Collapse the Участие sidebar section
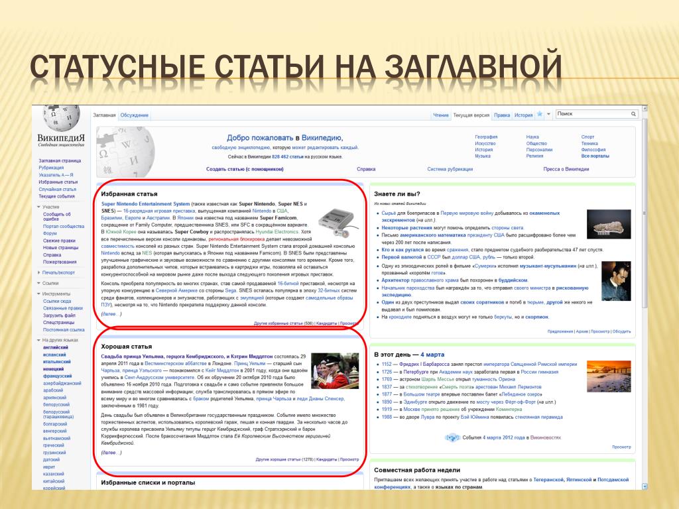 click(x=39, y=207)
